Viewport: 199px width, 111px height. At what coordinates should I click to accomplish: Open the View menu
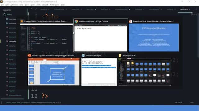[27, 5]
